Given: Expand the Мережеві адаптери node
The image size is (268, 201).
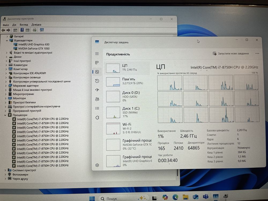Looking at the screenshot, I should tap(6, 86).
